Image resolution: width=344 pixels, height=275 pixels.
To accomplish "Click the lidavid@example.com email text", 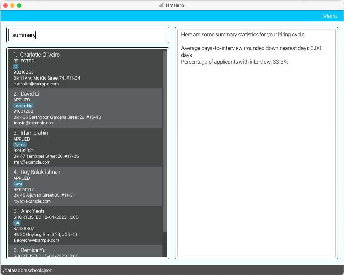I will 34,123.
